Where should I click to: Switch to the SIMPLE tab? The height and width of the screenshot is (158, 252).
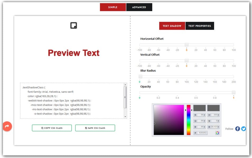pyautogui.click(x=113, y=7)
